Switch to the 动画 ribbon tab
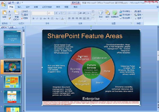The height and width of the screenshot is (112, 159). pos(36,7)
